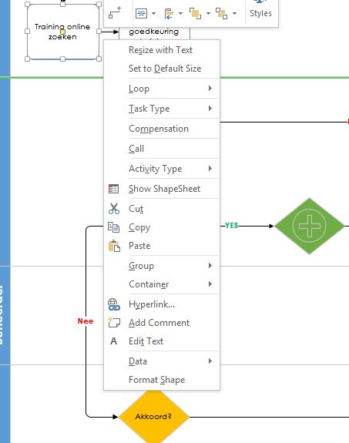Choose Add Comment entry

point(162,323)
